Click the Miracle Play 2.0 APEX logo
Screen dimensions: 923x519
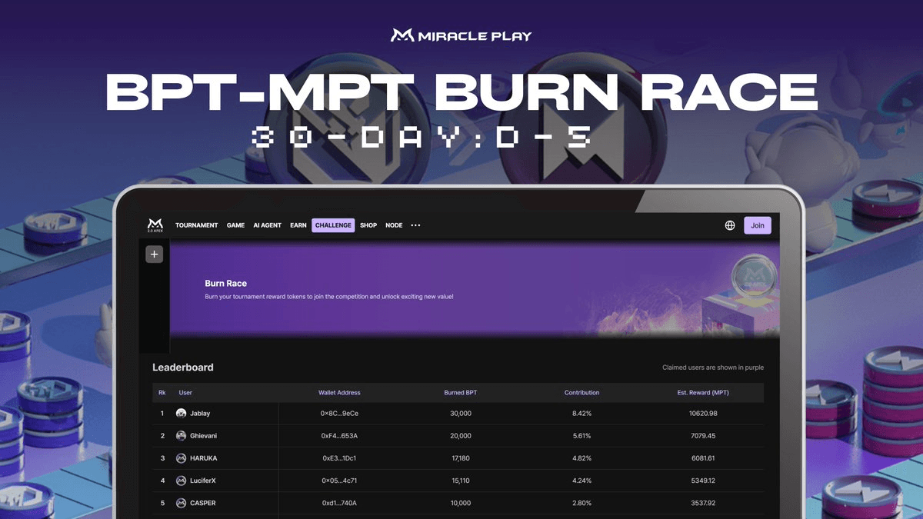coord(155,225)
